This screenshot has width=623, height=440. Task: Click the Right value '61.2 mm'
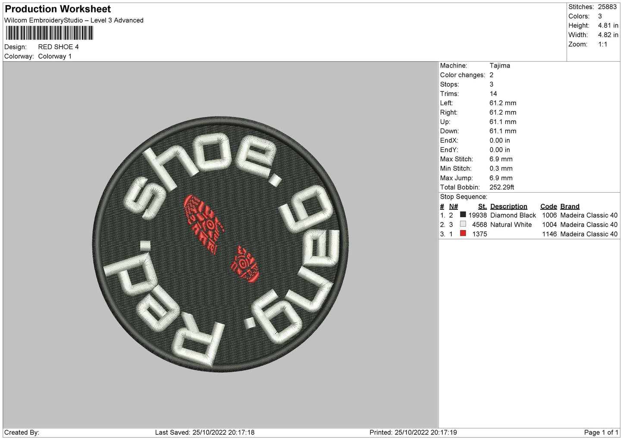click(503, 112)
